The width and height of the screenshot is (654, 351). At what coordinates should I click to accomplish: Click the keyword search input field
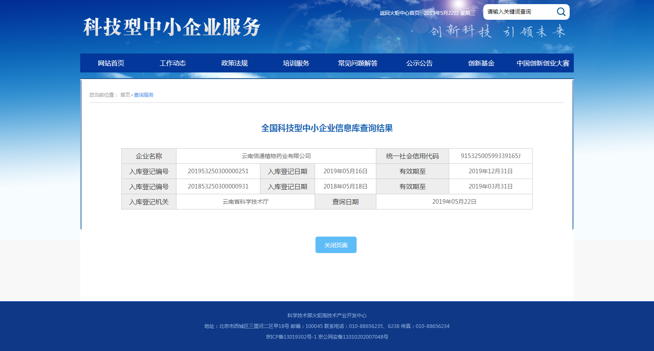(519, 12)
